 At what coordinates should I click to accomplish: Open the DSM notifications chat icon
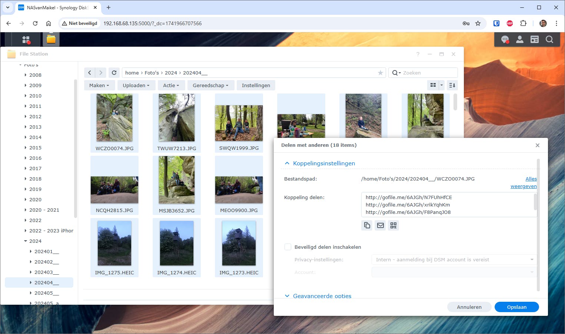tap(505, 39)
